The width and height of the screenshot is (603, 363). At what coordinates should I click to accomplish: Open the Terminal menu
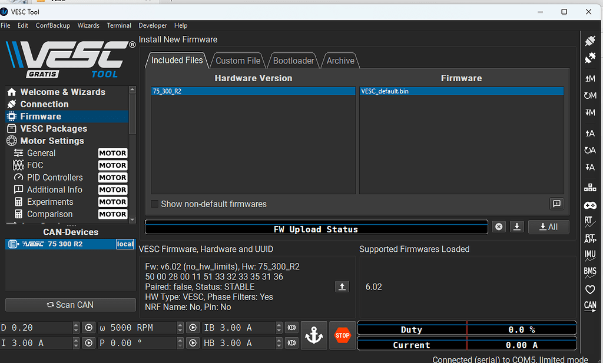(119, 25)
